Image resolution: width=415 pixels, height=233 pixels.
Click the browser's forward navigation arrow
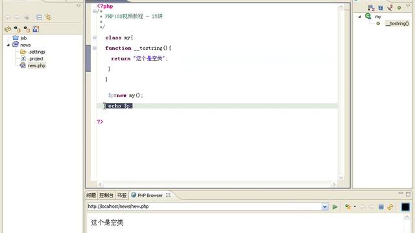click(371, 207)
